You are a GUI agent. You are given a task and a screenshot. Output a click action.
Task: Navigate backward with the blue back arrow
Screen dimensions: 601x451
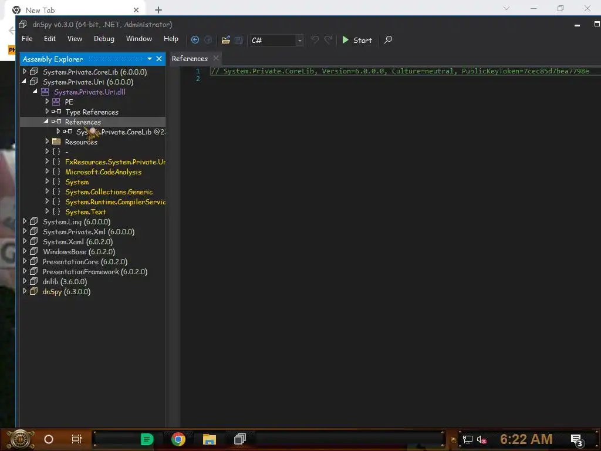tap(195, 40)
